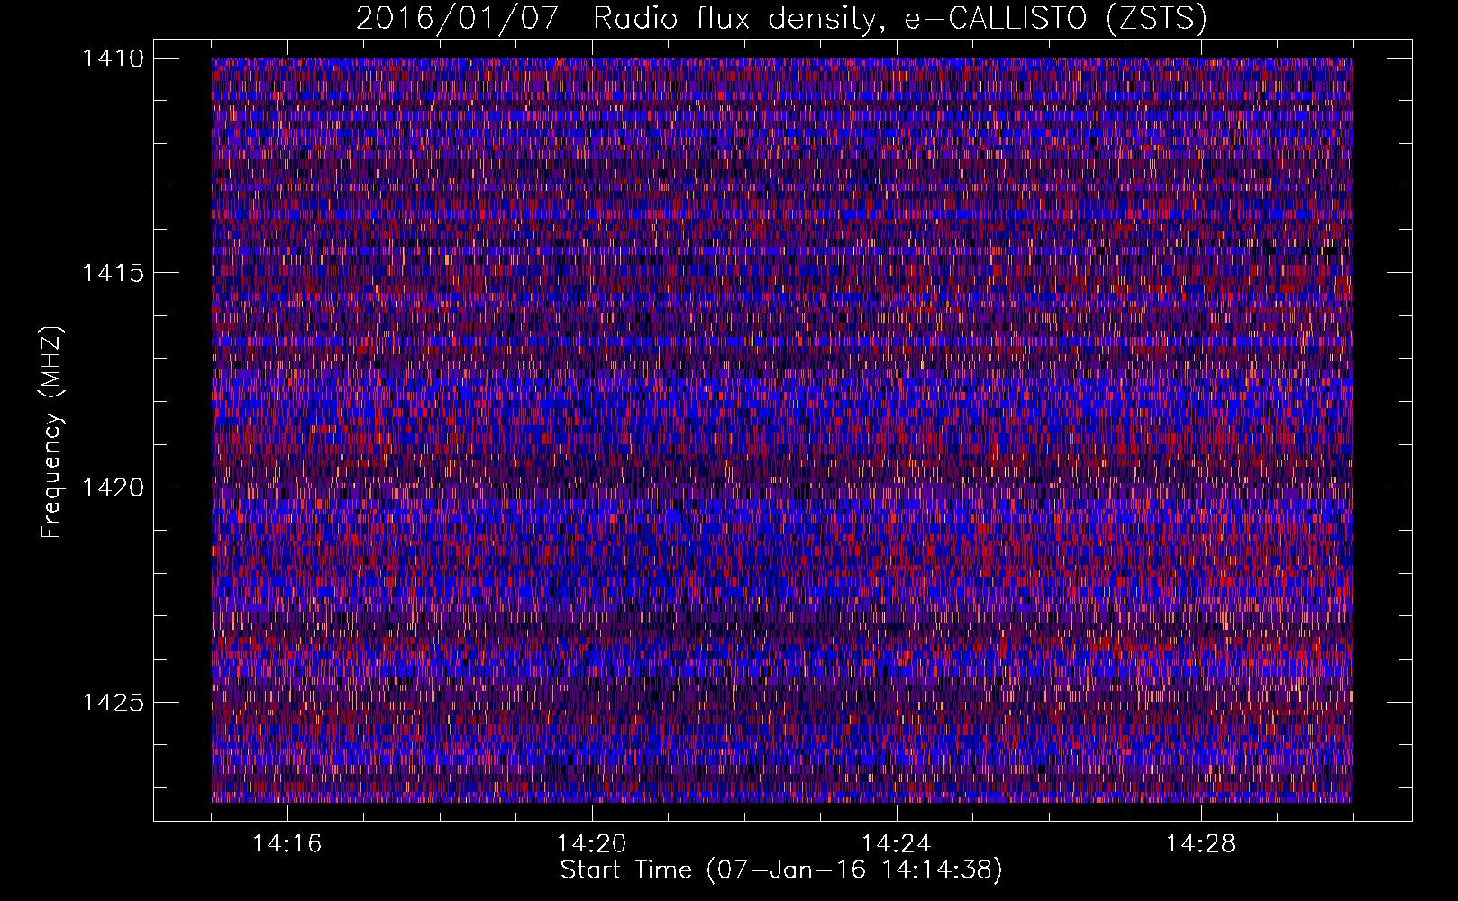Viewport: 1458px width, 901px height.
Task: Click the 14:24 time tick label
Action: coord(896,844)
